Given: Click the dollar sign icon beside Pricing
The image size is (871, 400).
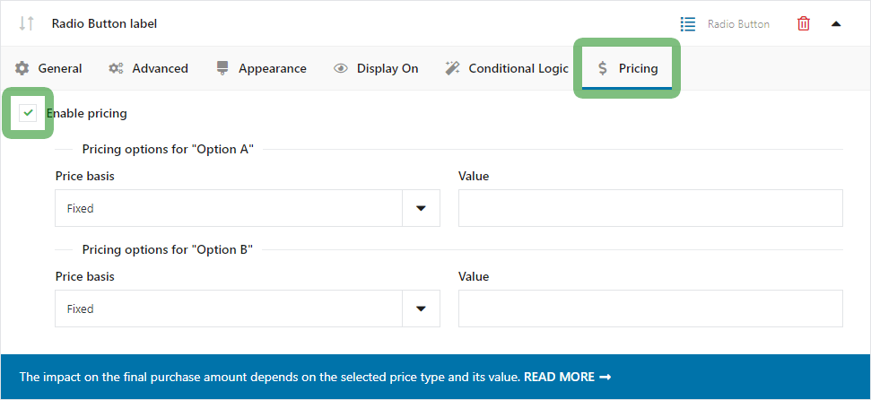Looking at the screenshot, I should tap(603, 68).
